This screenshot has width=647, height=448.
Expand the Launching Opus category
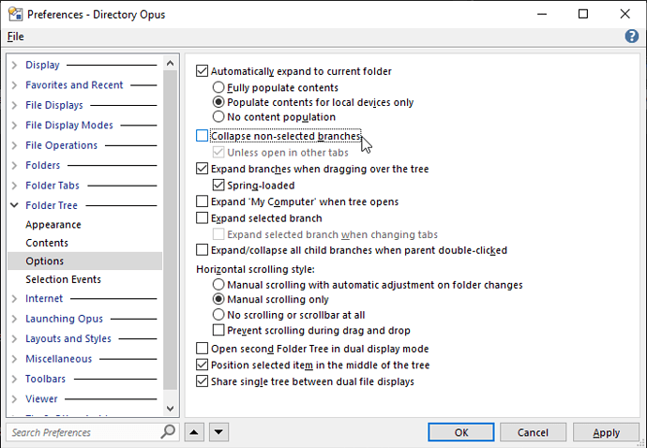click(x=14, y=319)
